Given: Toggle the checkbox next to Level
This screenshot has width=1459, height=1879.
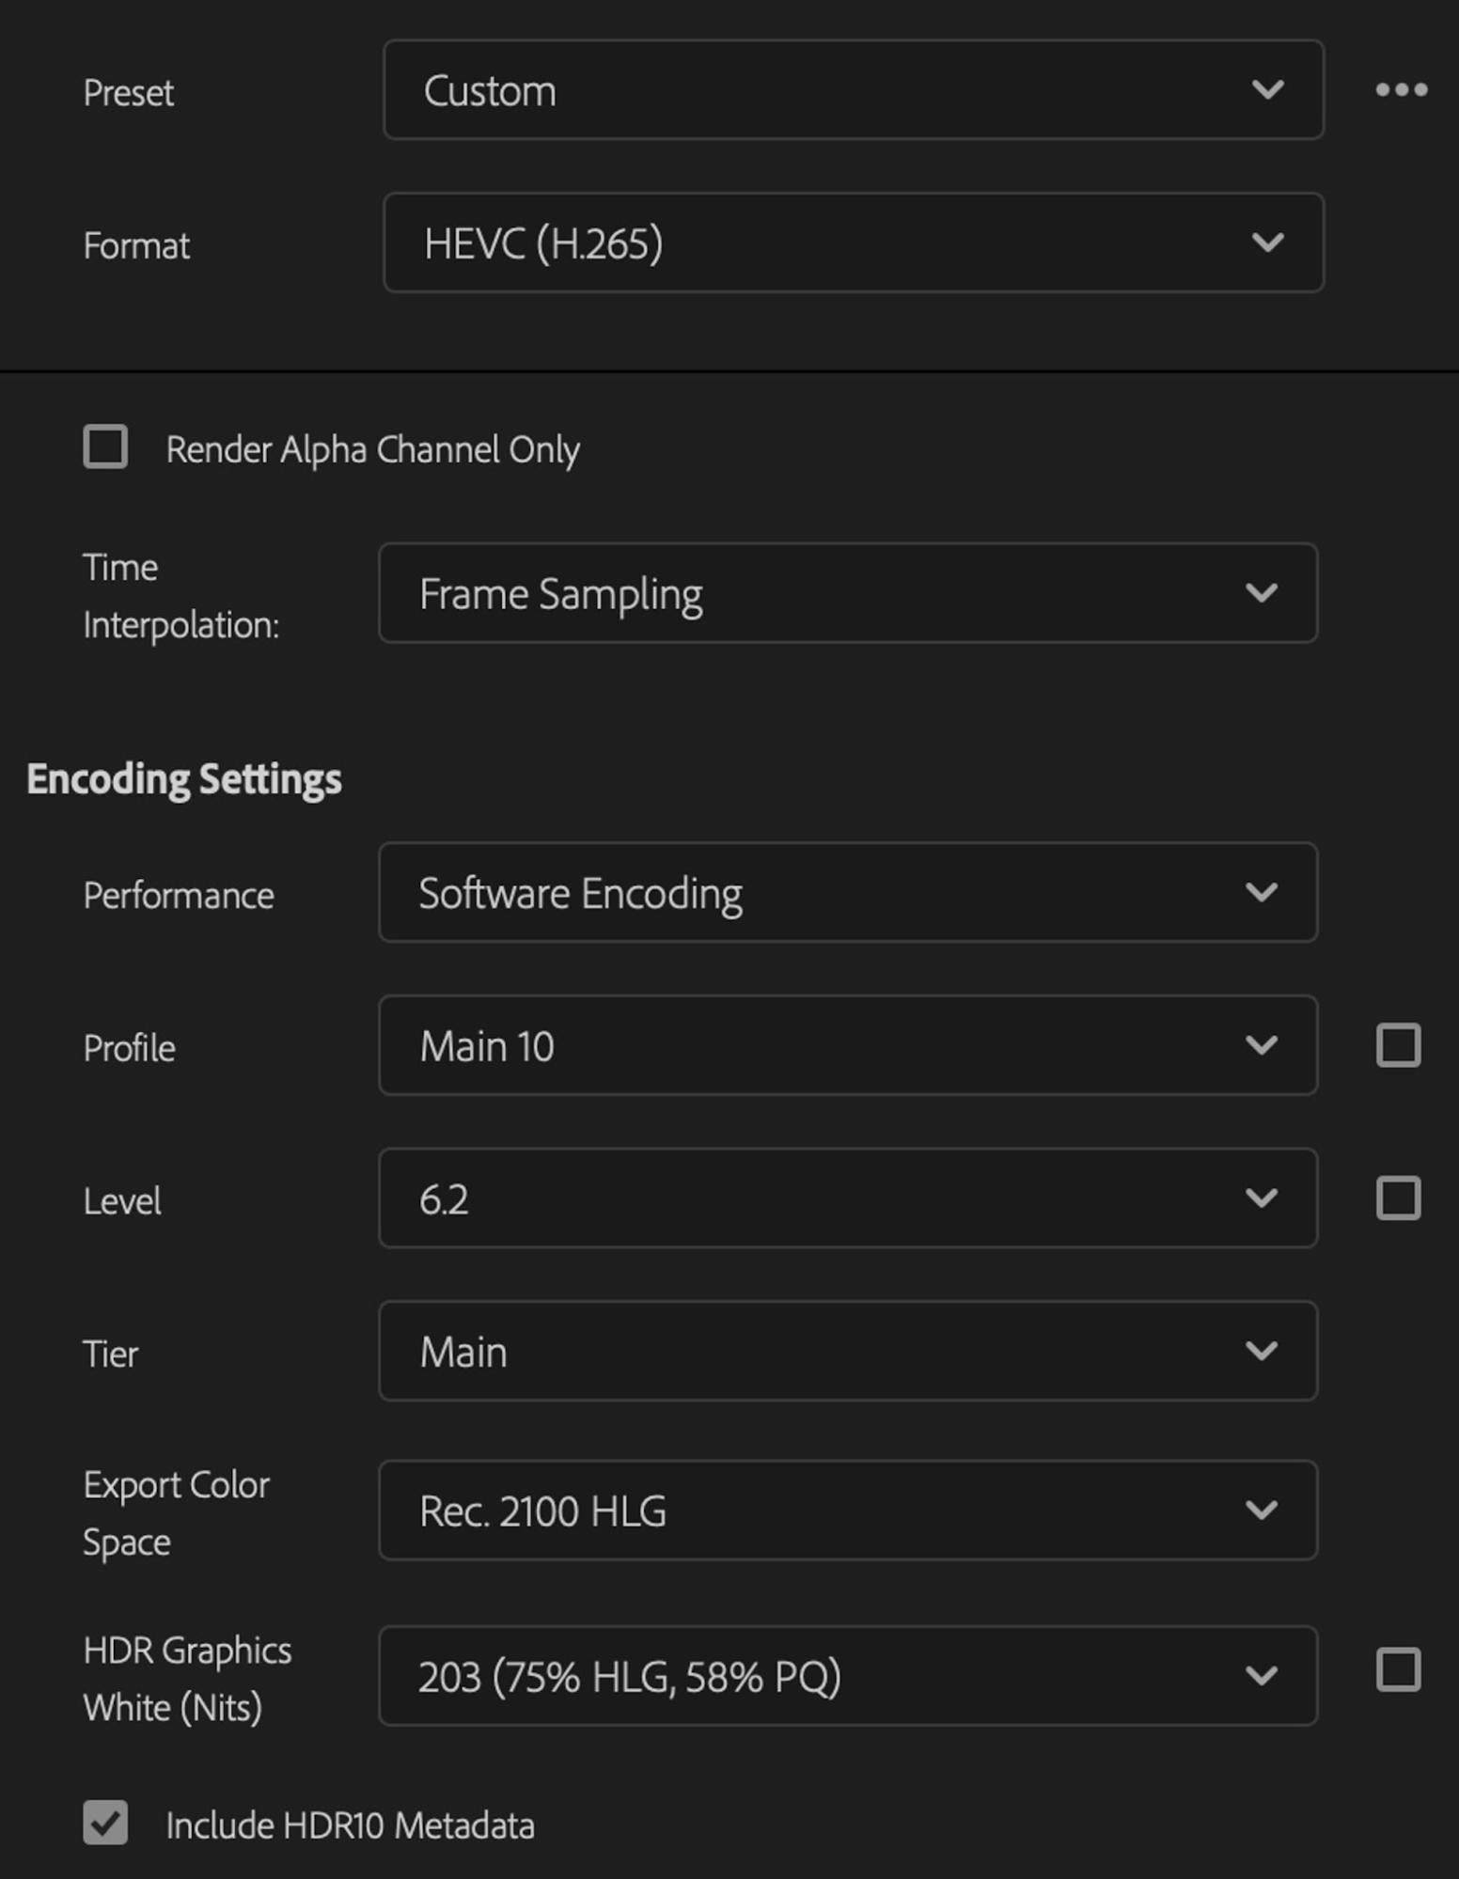Looking at the screenshot, I should 1398,1198.
